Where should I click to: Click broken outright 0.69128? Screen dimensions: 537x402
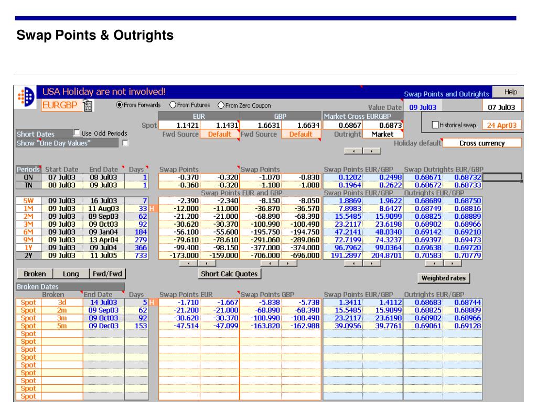(x=463, y=326)
